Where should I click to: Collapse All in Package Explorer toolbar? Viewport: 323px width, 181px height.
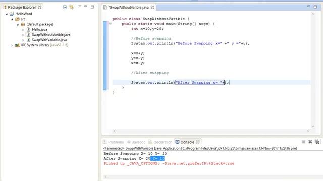click(x=65, y=7)
